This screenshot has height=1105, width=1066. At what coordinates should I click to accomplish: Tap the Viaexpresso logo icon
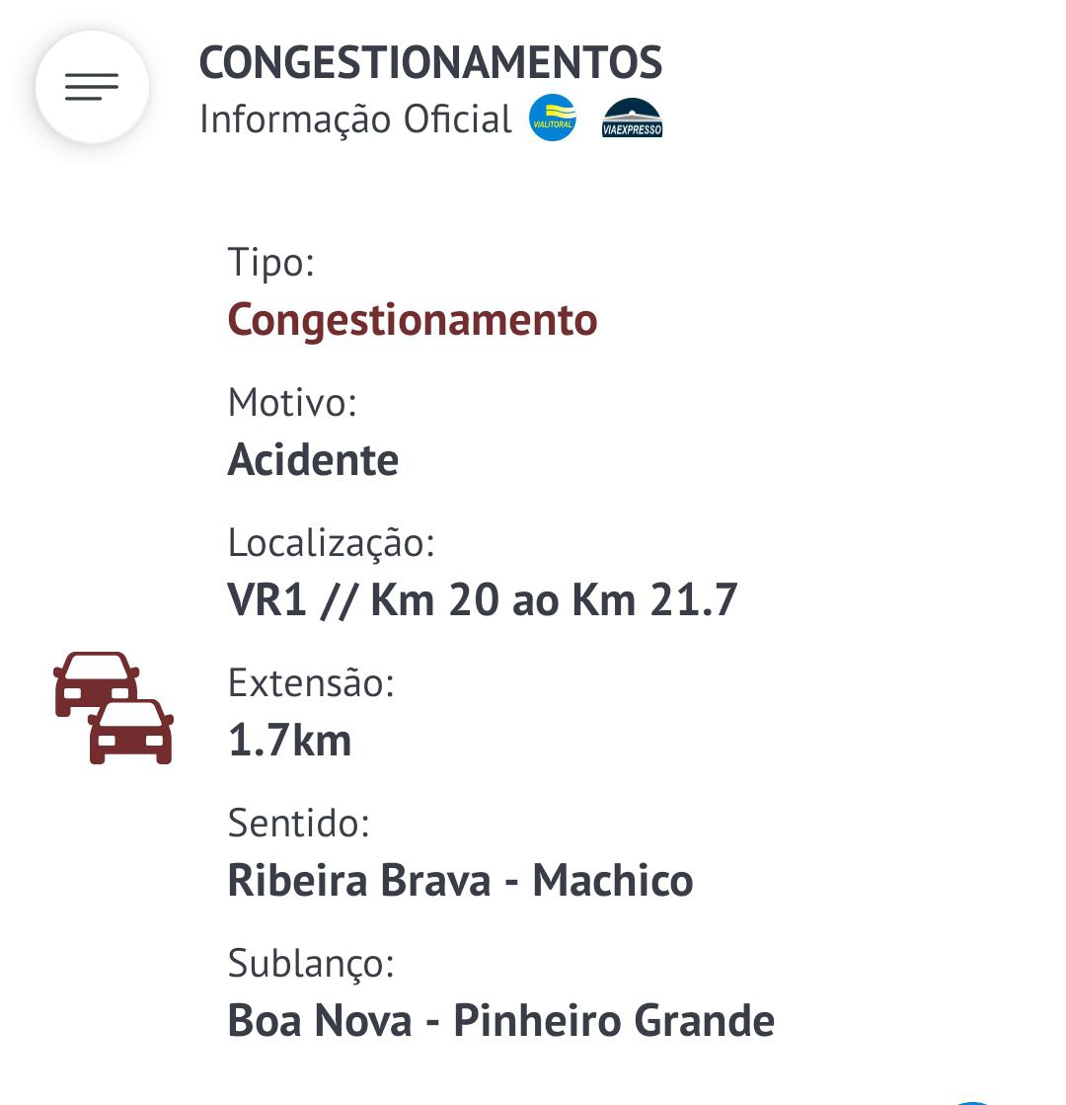[632, 118]
